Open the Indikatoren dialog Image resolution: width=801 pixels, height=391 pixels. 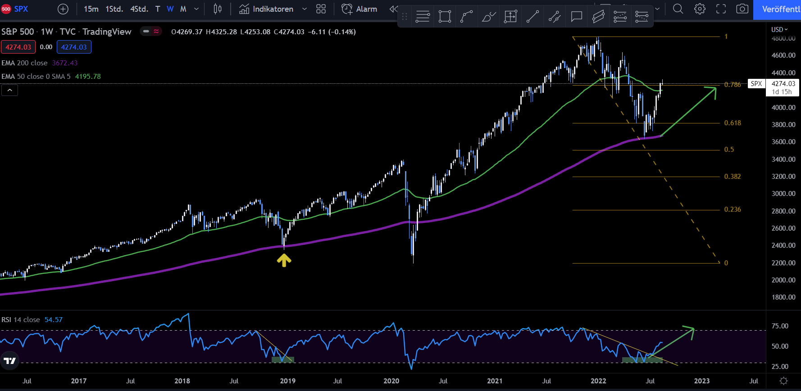pos(266,9)
